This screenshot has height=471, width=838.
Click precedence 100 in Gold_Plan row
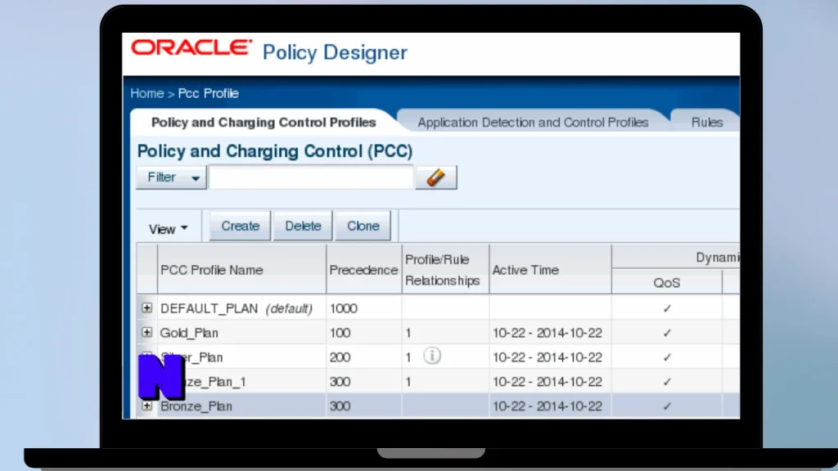[340, 334]
